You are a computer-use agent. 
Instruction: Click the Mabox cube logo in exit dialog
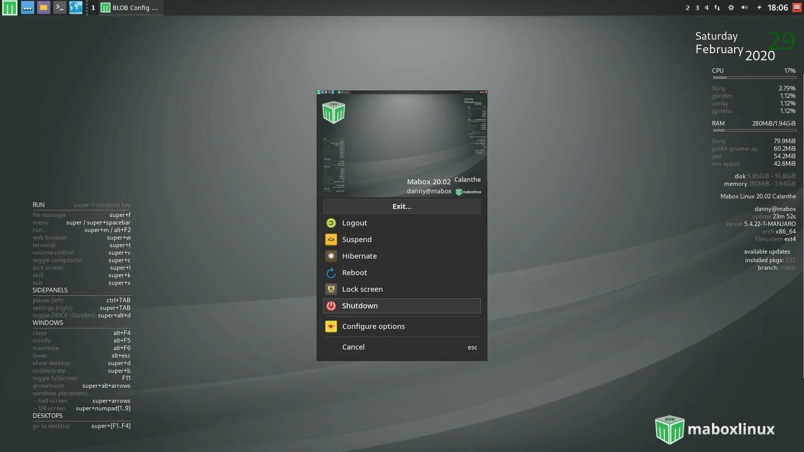coord(334,112)
